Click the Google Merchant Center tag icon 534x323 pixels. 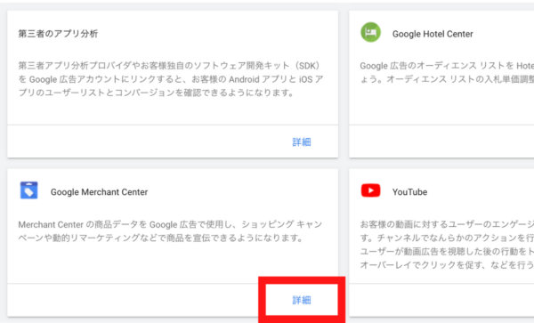(x=29, y=190)
